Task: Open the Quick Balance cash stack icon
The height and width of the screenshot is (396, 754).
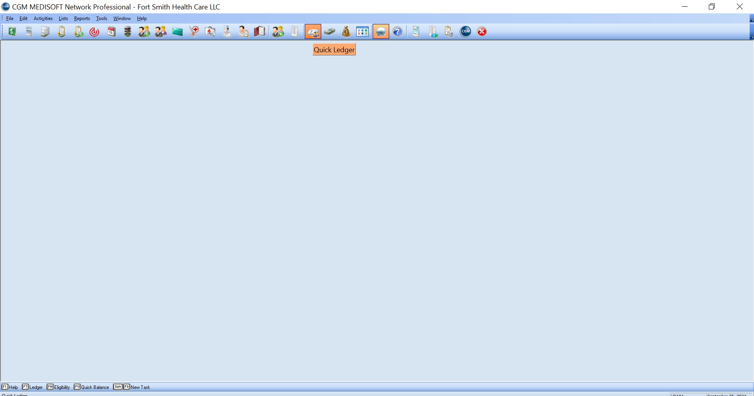Action: 329,31
